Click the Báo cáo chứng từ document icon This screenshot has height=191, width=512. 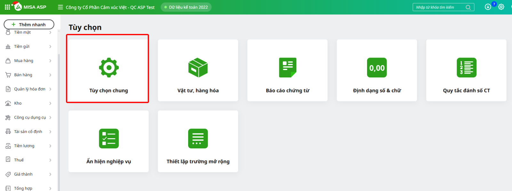pos(287,68)
